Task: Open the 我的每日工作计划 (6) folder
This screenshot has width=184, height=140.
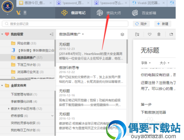Action: tap(27, 130)
